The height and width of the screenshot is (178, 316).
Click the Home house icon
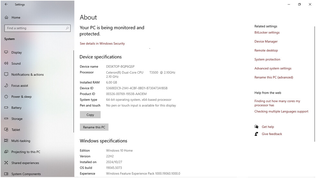pos(6,17)
